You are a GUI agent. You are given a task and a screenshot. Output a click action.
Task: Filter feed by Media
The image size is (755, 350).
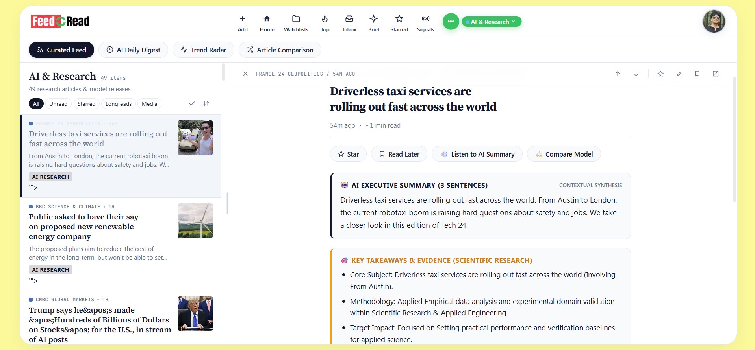coord(149,104)
